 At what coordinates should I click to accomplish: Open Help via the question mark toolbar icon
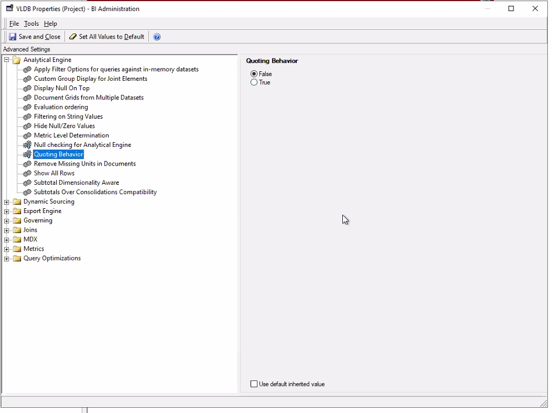point(157,36)
